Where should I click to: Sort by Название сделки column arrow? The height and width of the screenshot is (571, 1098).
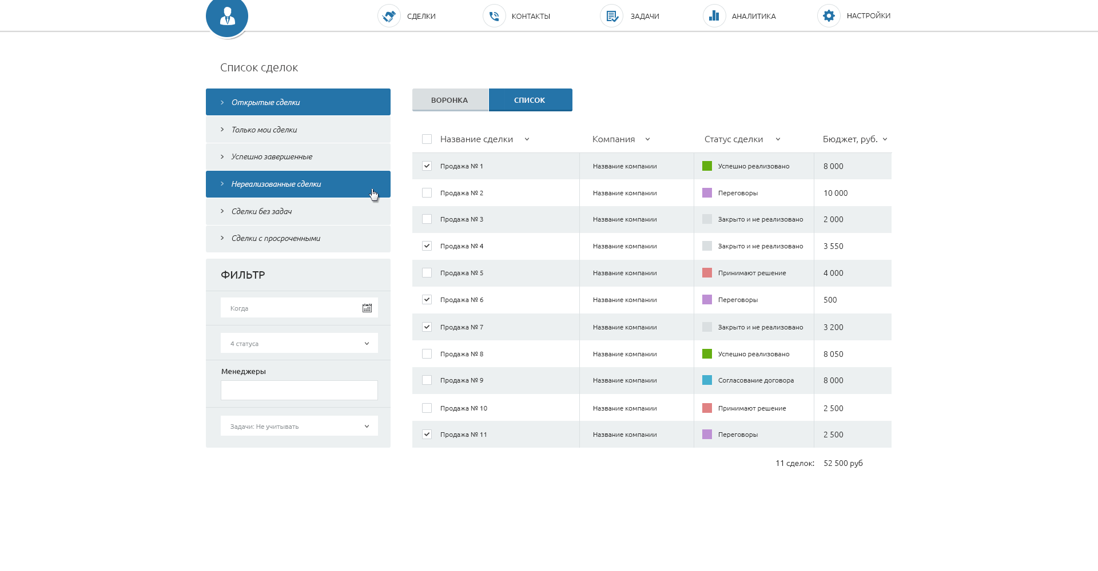tap(527, 139)
